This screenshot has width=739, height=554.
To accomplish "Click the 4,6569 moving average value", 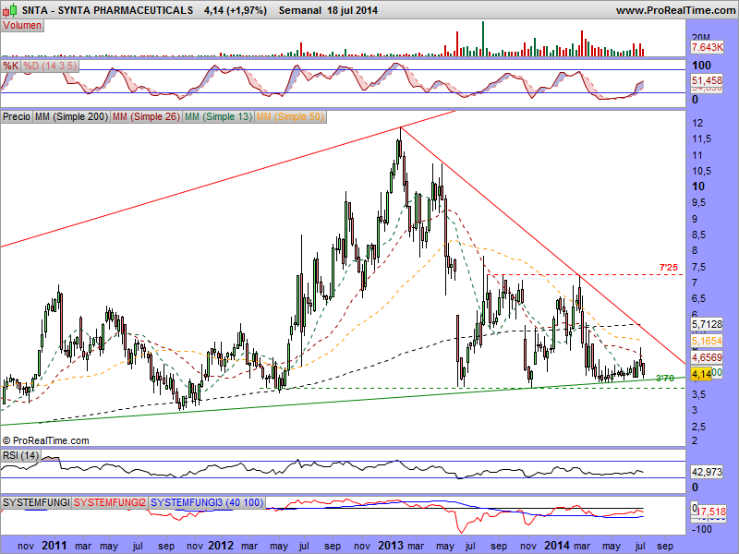I will 707,357.
